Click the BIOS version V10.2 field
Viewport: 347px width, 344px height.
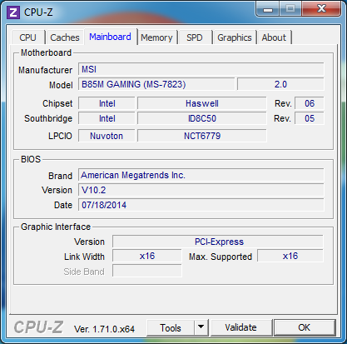click(201, 190)
